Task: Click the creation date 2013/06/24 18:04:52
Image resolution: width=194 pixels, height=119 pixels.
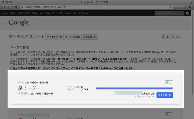Action: [37, 82]
